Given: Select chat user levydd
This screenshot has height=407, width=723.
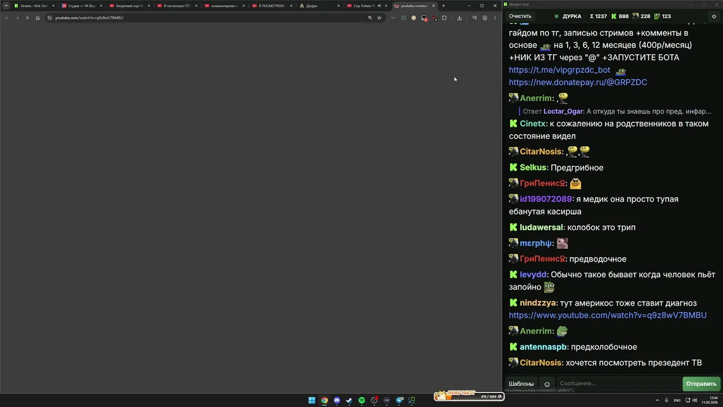Looking at the screenshot, I should [x=533, y=275].
